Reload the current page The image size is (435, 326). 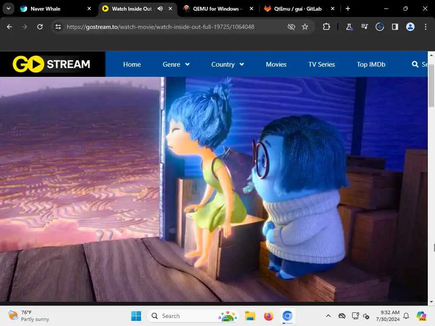(x=40, y=27)
